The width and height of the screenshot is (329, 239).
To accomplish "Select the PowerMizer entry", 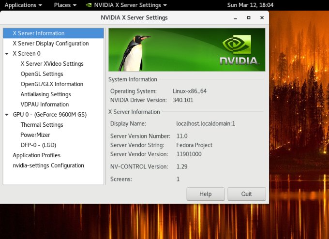I will 35,135.
